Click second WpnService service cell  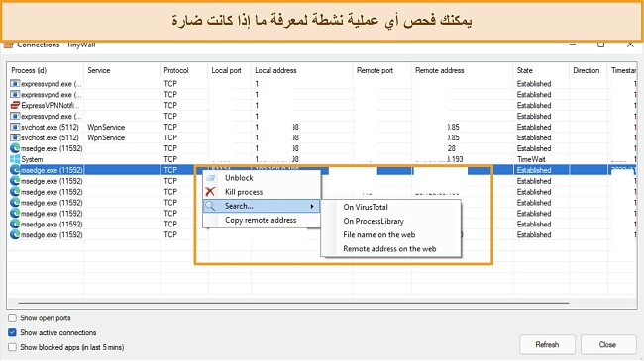pyautogui.click(x=106, y=137)
